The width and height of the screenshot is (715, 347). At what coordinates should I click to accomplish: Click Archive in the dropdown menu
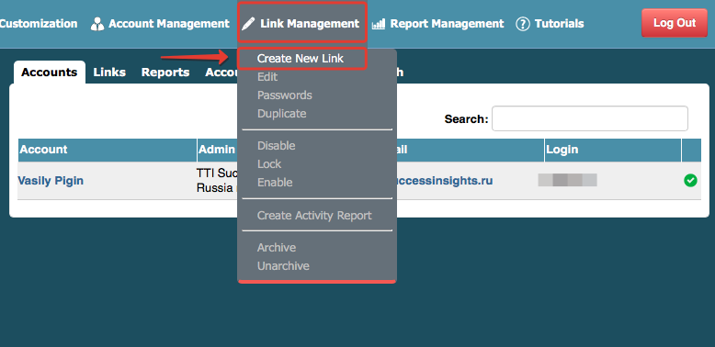tap(277, 248)
